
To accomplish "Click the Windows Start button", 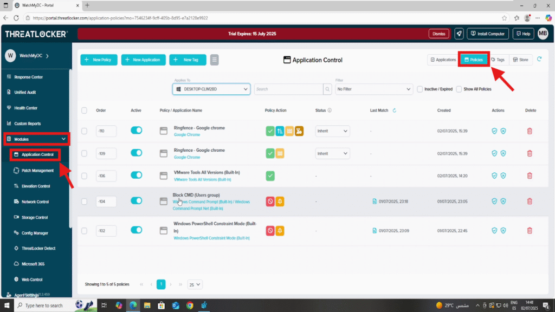I will click(x=7, y=305).
